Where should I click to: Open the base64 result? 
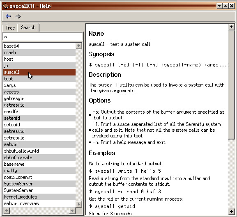point(39,46)
